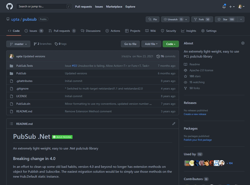Switch to the repository Pull requests tab

pyautogui.click(x=62, y=31)
